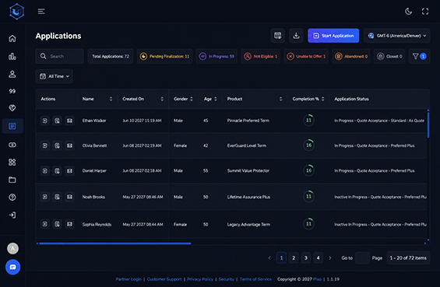This screenshot has width=440, height=287.
Task: Click document action icon in Ethan Walker row
Action: coord(58,121)
